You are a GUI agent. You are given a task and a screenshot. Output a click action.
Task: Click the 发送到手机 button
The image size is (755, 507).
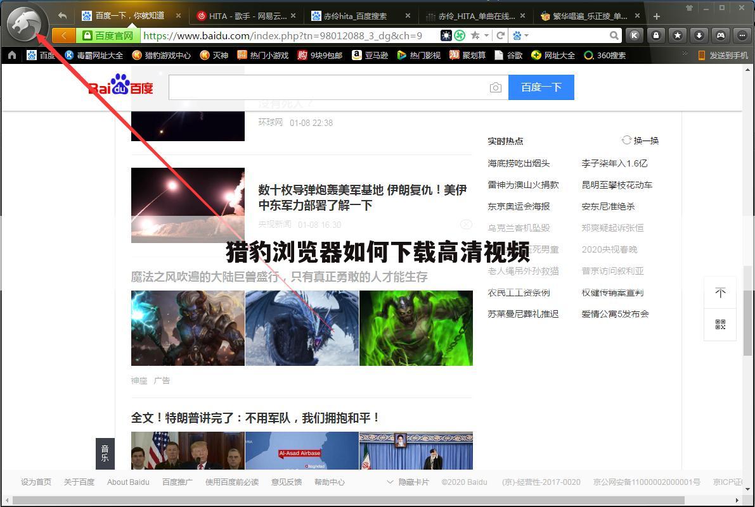tap(723, 55)
